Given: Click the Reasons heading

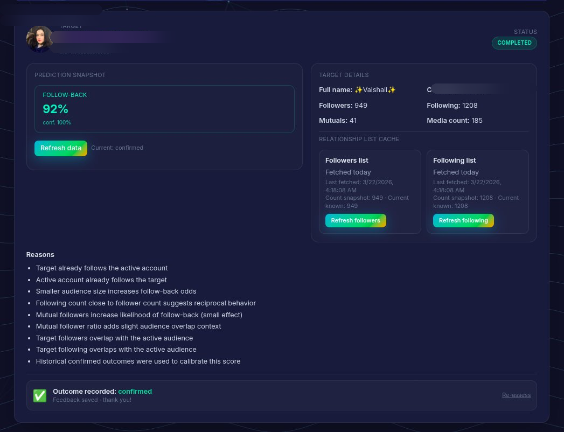Looking at the screenshot, I should (x=40, y=254).
